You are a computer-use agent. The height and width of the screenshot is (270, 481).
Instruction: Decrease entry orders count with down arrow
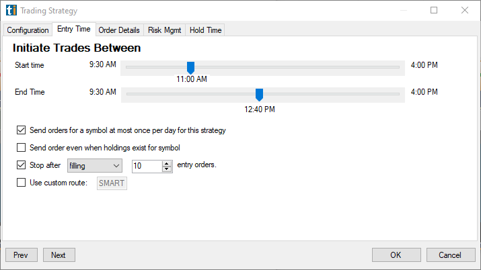click(167, 169)
